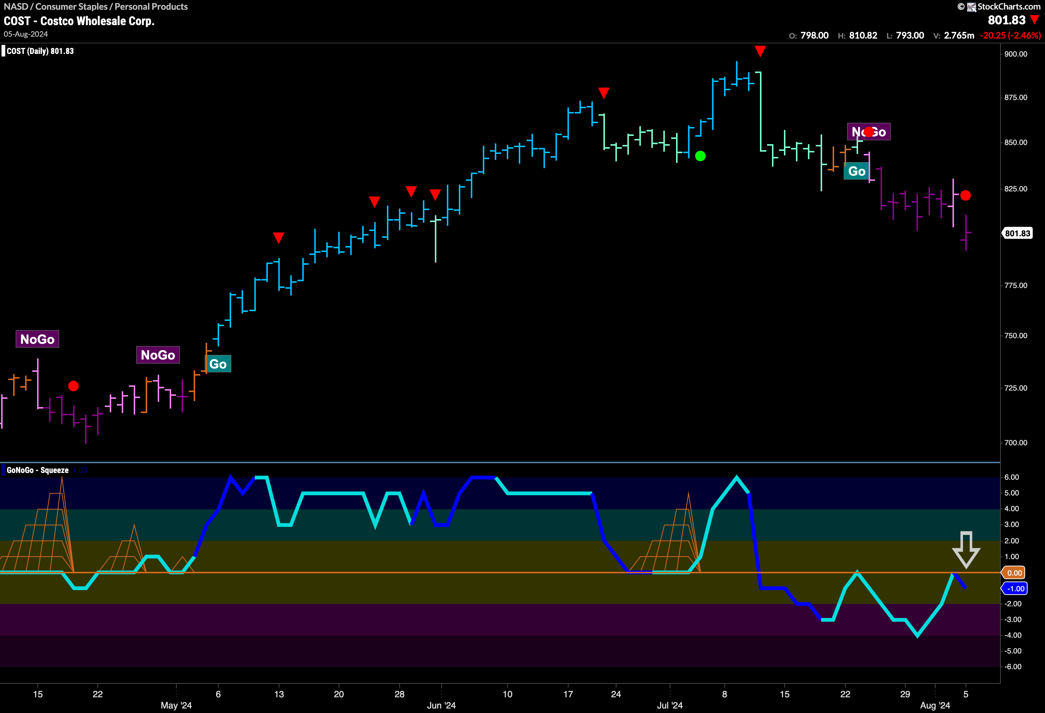This screenshot has height=713, width=1045.
Task: Click the red dot marker near August 5
Action: [x=966, y=195]
